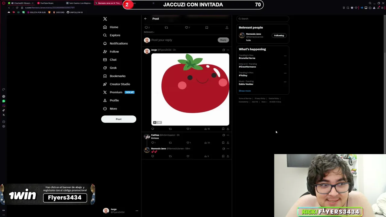Open more options on Jorge's reply
The image size is (386, 217).
tap(228, 50)
